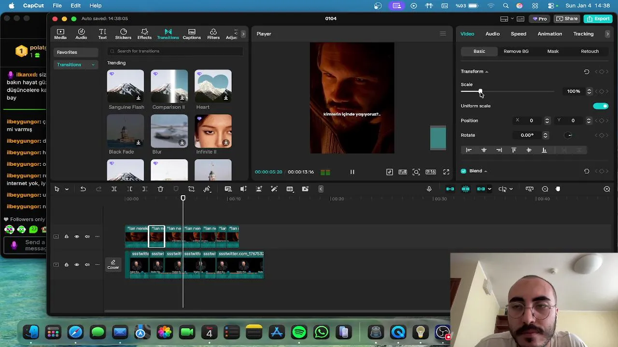Delete selected clip with trash icon
The width and height of the screenshot is (618, 347).
coord(160,189)
